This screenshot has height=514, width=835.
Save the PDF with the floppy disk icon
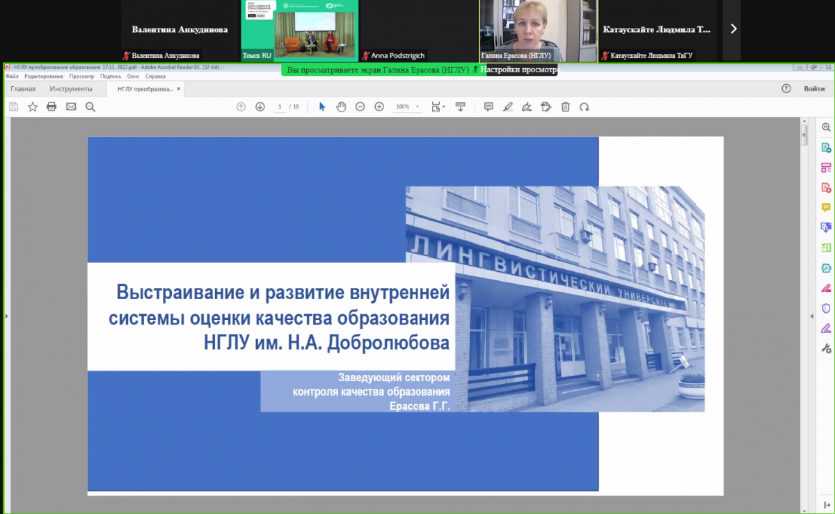click(13, 106)
